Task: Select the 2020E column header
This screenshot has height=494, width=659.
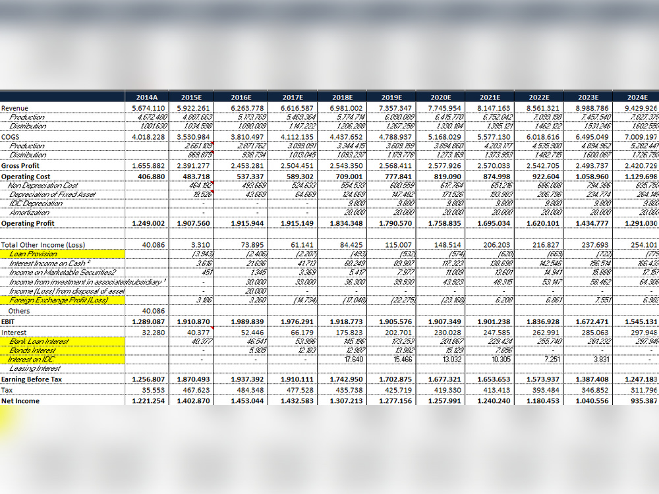Action: pyautogui.click(x=440, y=97)
